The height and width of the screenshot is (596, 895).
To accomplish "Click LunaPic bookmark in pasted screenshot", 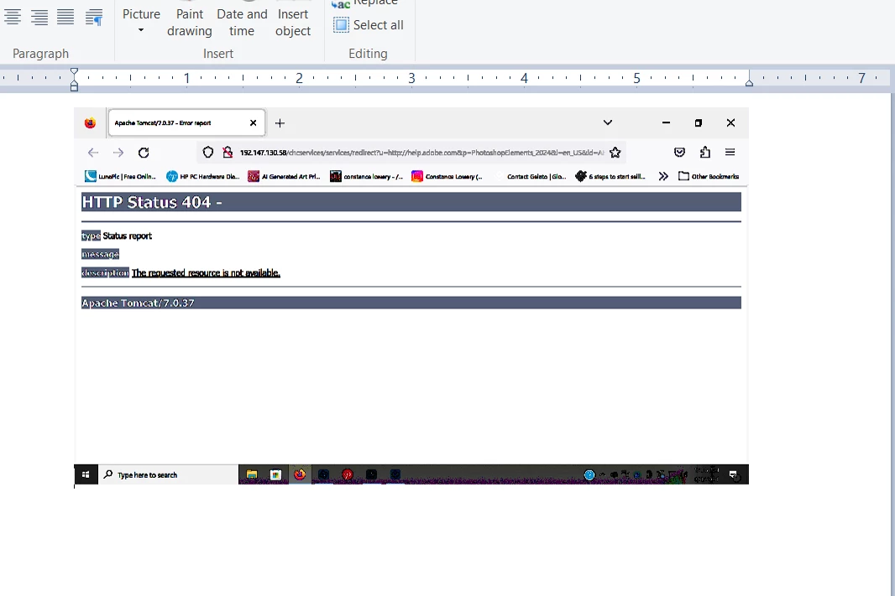I will [x=120, y=177].
